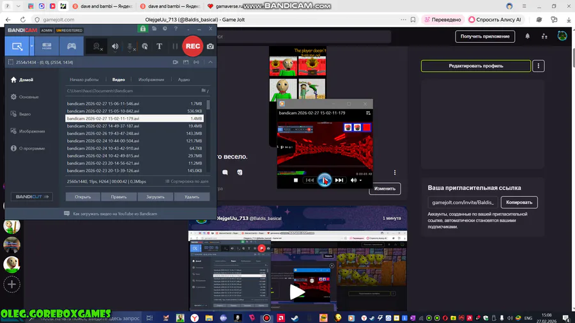Select Bandicam screen recording mode icon
The width and height of the screenshot is (575, 323).
point(17,46)
